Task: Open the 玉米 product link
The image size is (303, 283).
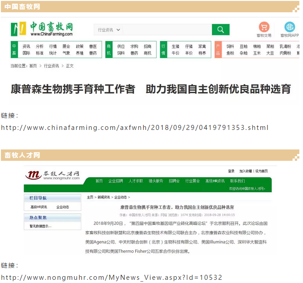Action: [257, 53]
